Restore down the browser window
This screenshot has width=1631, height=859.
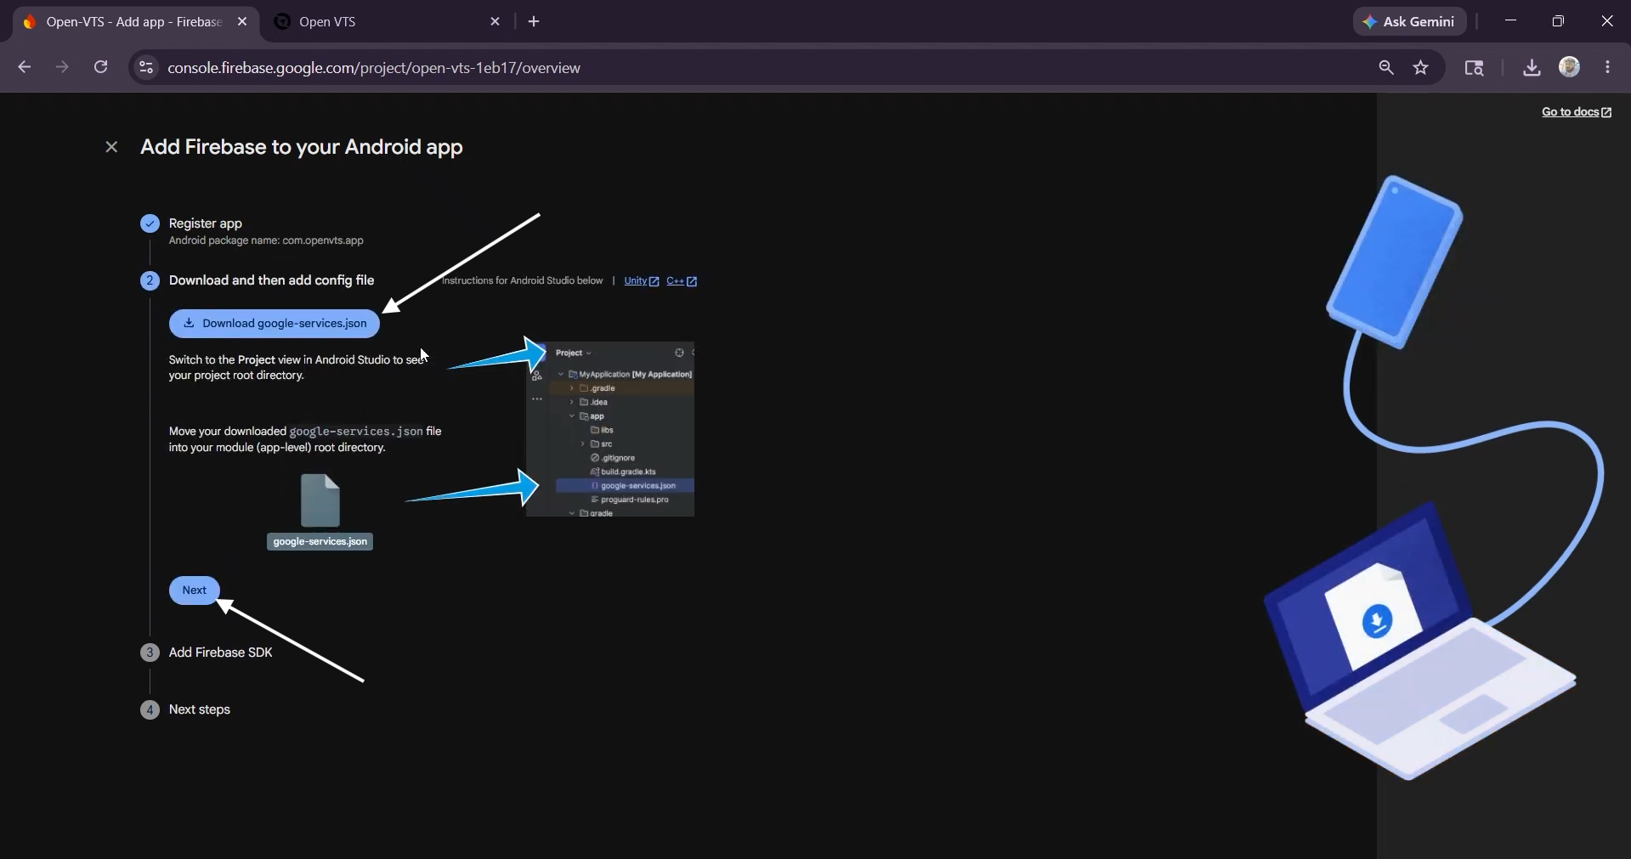click(1558, 21)
